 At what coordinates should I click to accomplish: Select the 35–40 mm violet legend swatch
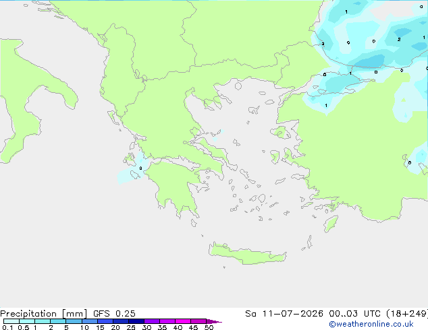point(167,321)
